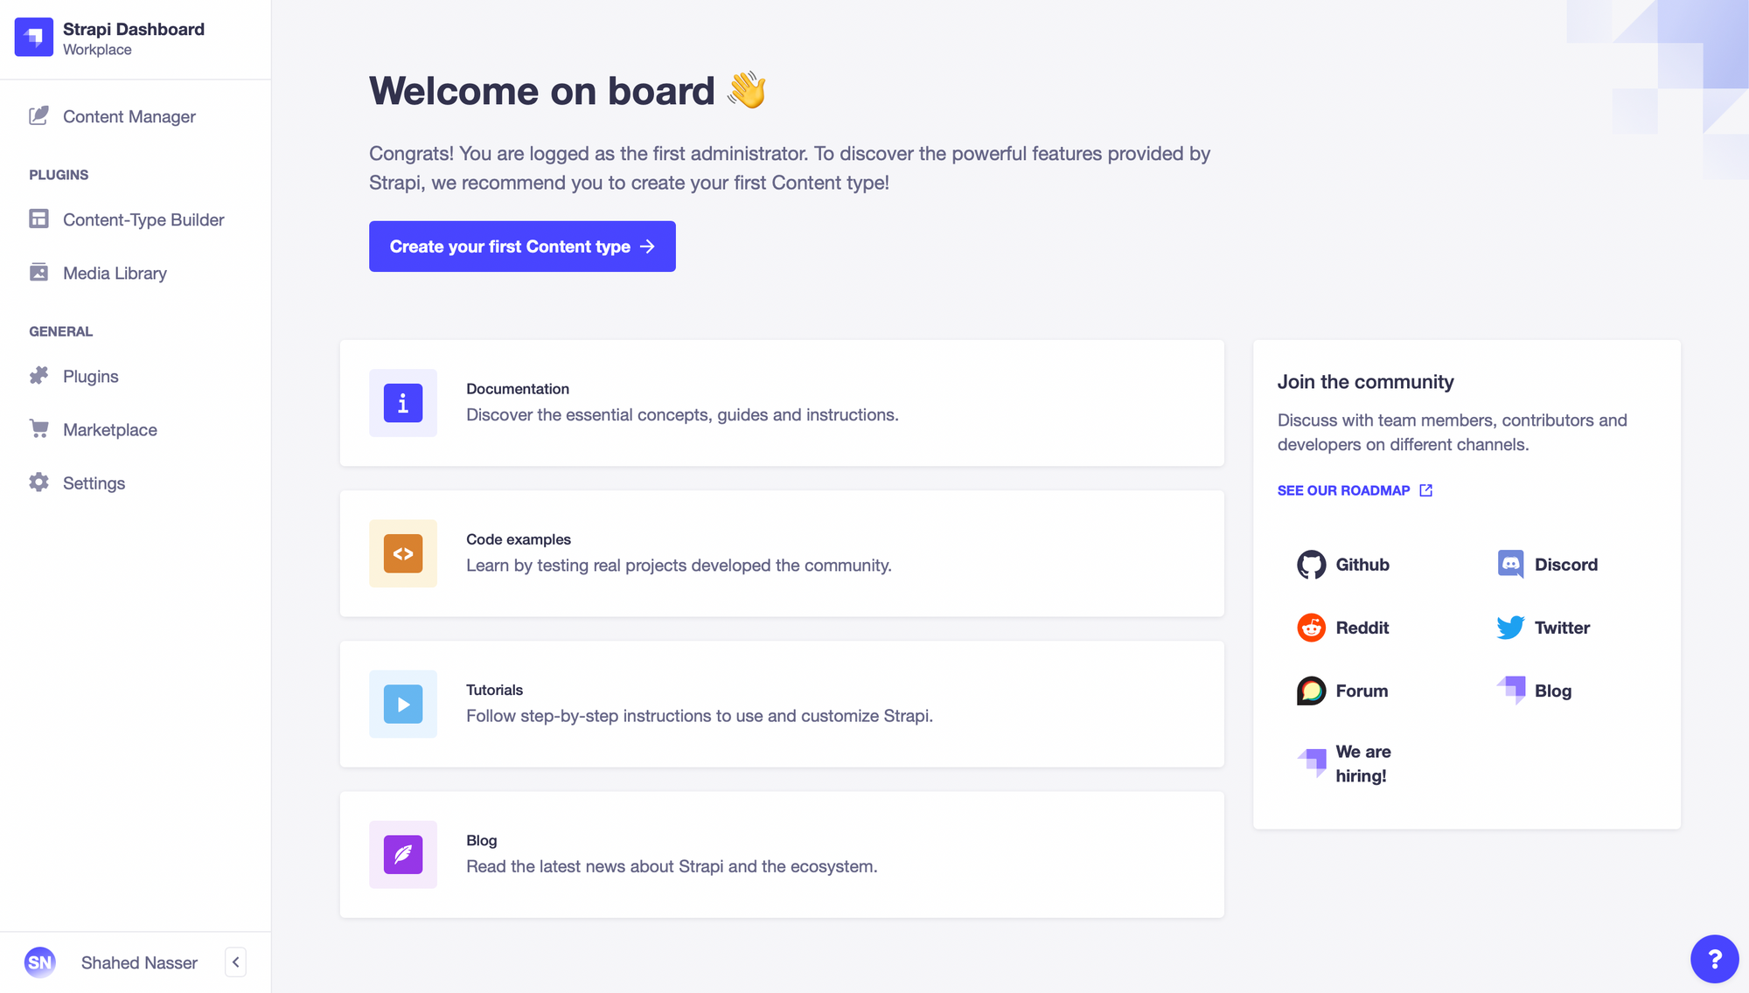The height and width of the screenshot is (993, 1749).
Task: Click the Shahed Nasser user name
Action: pyautogui.click(x=139, y=962)
